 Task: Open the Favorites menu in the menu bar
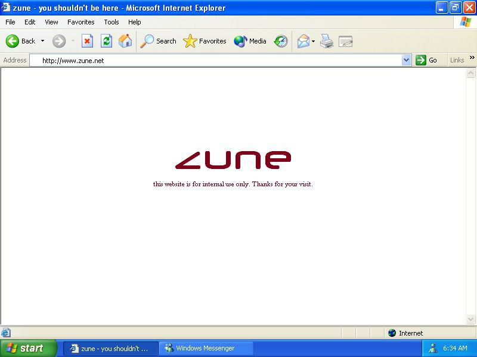point(81,22)
